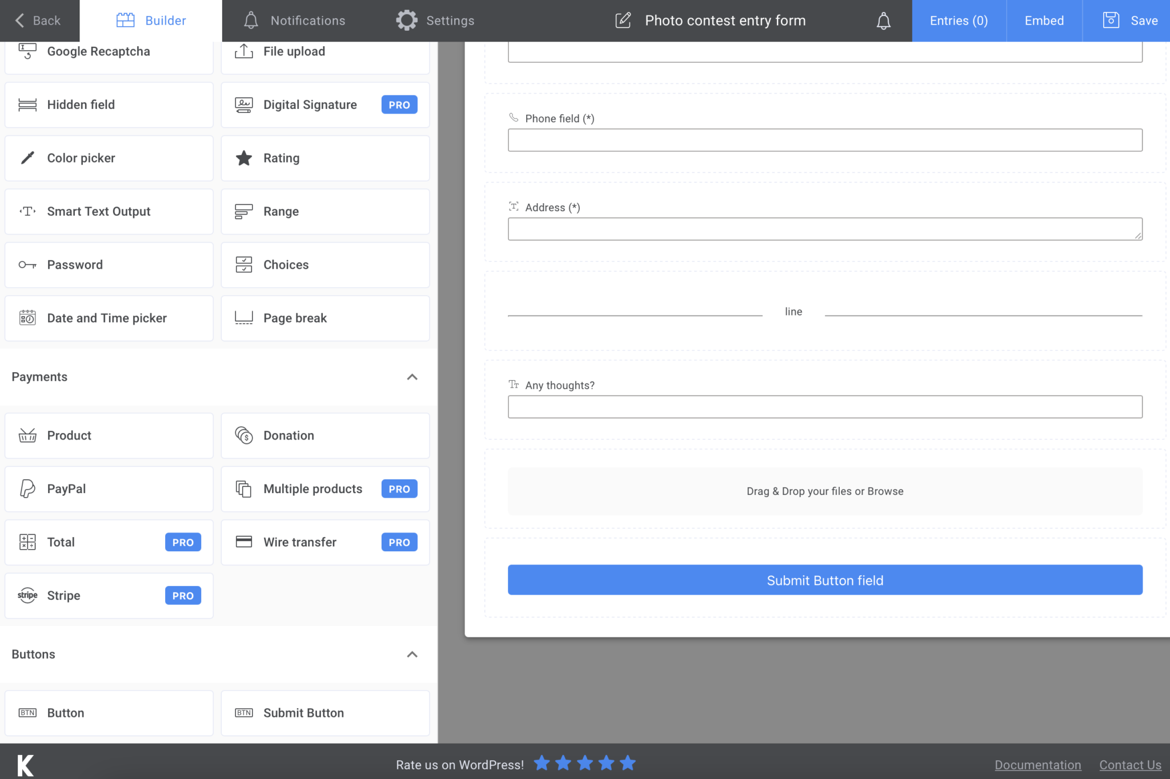The image size is (1170, 779).
Task: Open the Documentation link
Action: [x=1038, y=765]
